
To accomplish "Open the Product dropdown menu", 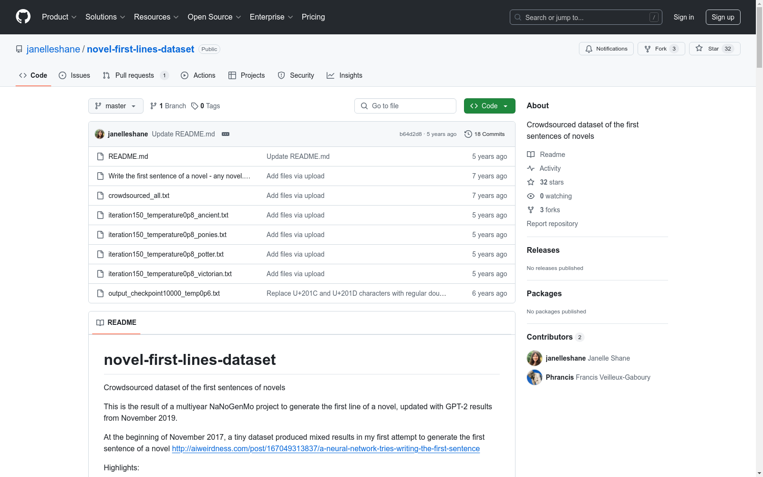I will pyautogui.click(x=59, y=17).
